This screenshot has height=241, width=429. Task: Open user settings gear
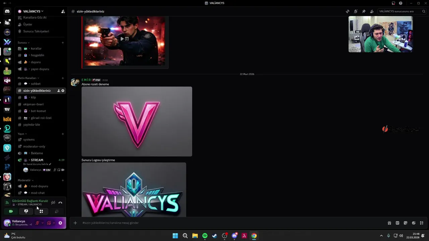[60, 223]
